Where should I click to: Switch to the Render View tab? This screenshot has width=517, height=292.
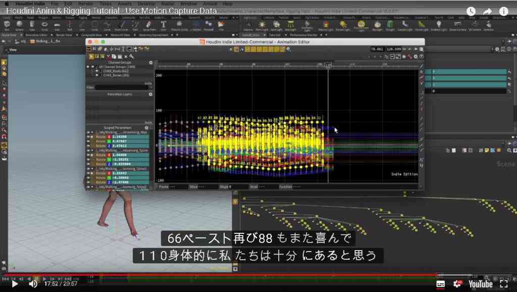[x=64, y=35]
